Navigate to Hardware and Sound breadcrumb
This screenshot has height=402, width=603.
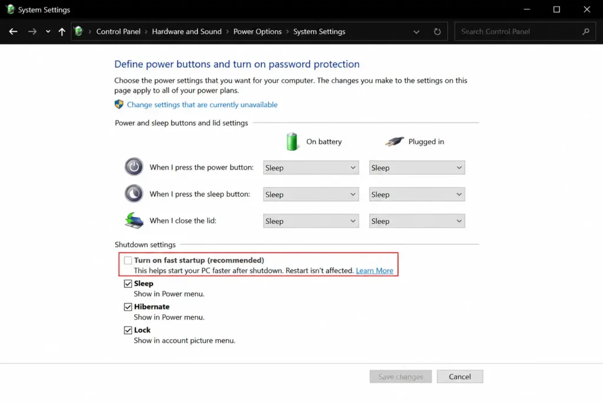coord(187,32)
